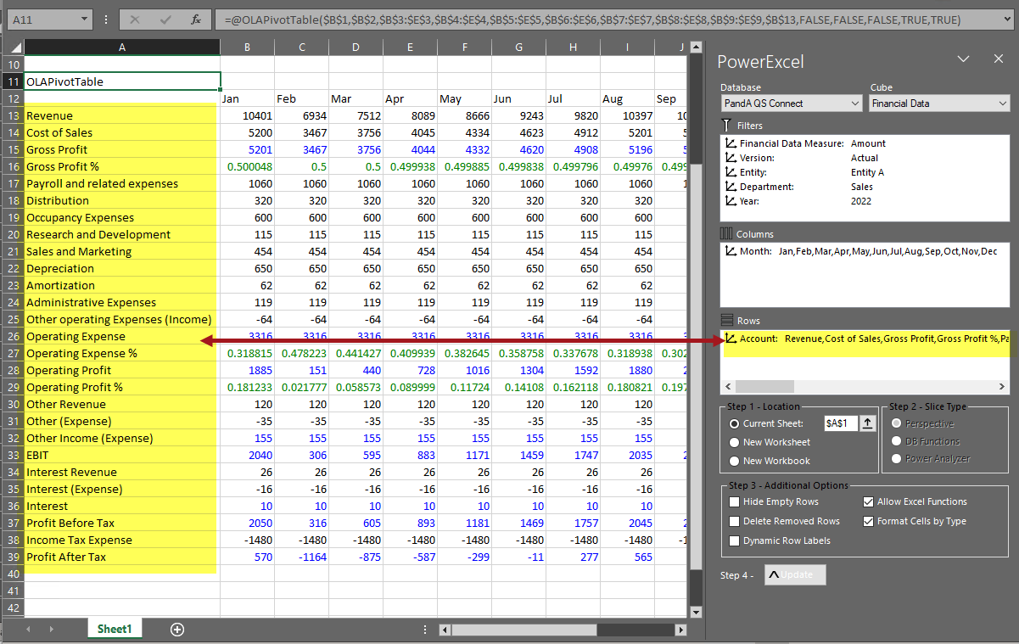The height and width of the screenshot is (644, 1019).
Task: Expand the Cube dropdown Financial Data
Action: [1003, 104]
